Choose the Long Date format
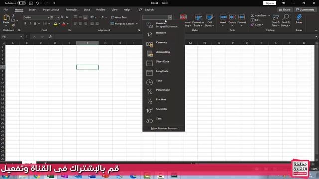The width and height of the screenshot is (319, 179). coord(163,73)
